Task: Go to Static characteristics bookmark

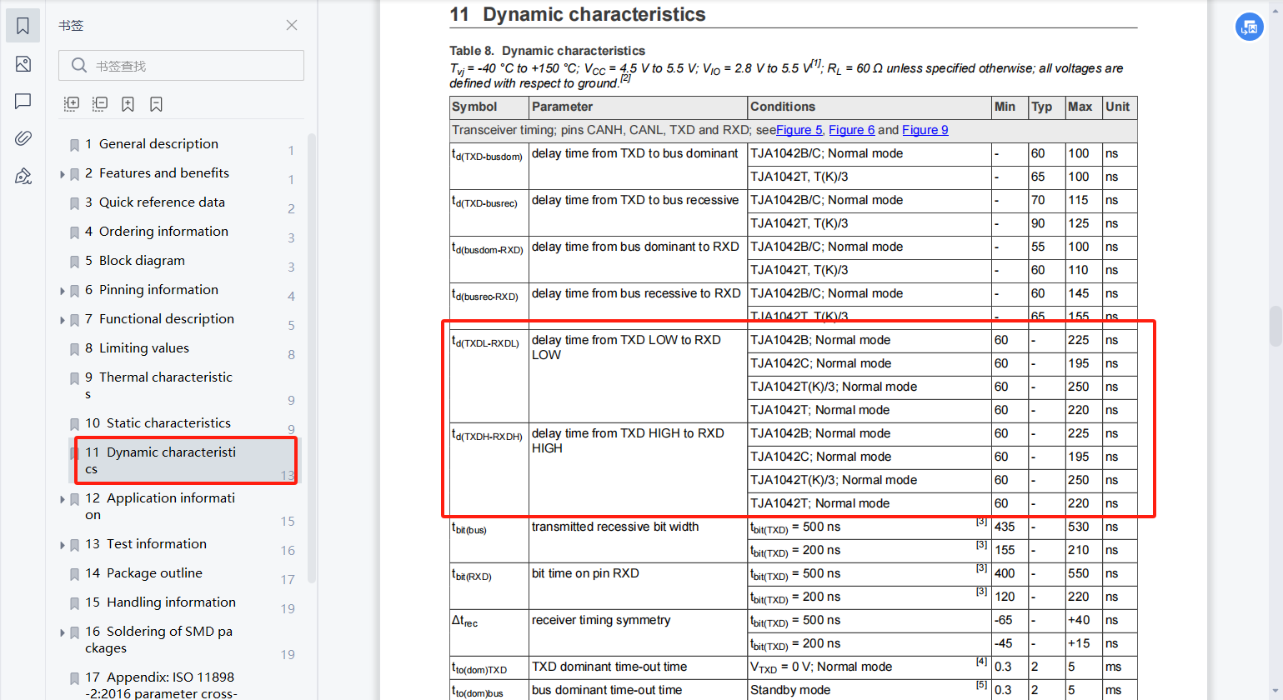Action: coord(158,422)
